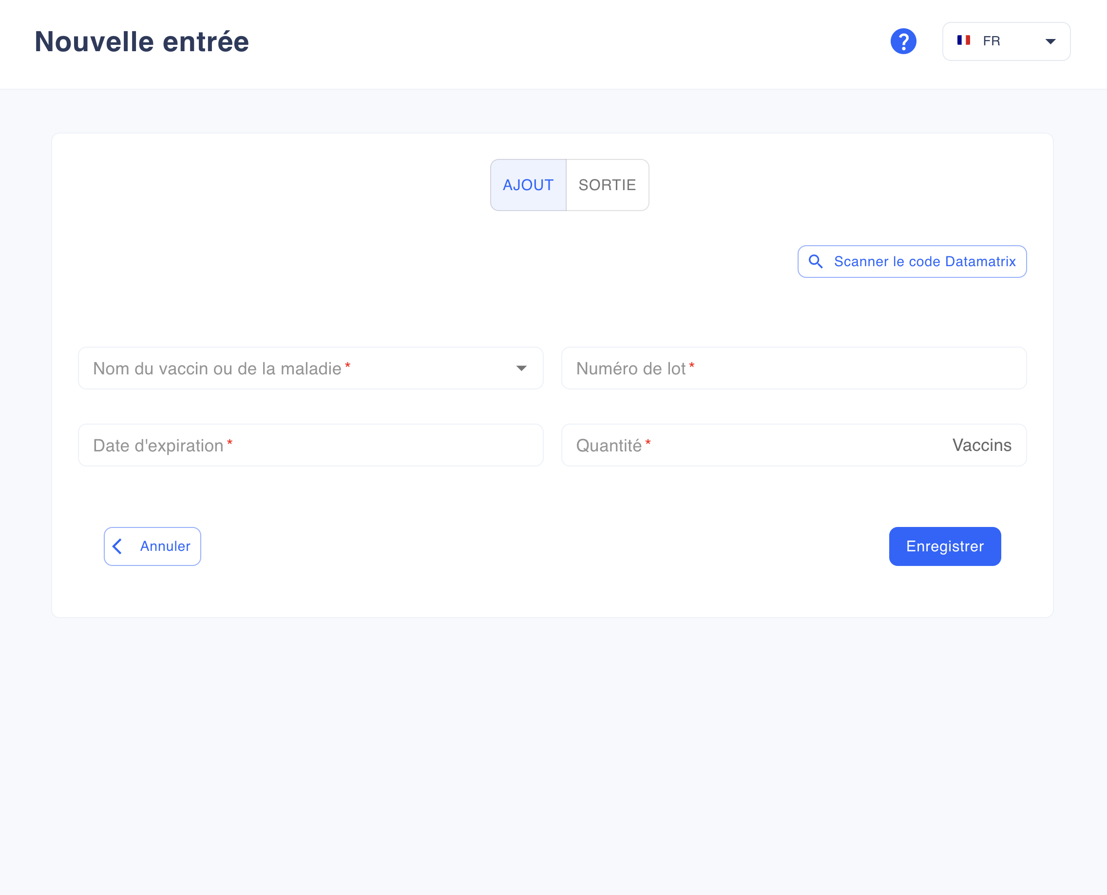Click the FR language text label

click(x=991, y=41)
